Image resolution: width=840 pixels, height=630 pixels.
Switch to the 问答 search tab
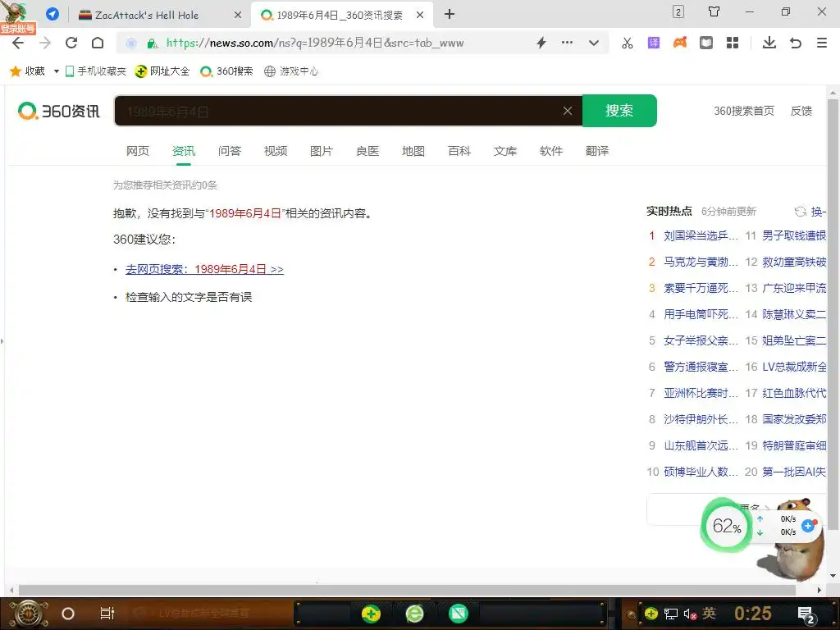(230, 151)
